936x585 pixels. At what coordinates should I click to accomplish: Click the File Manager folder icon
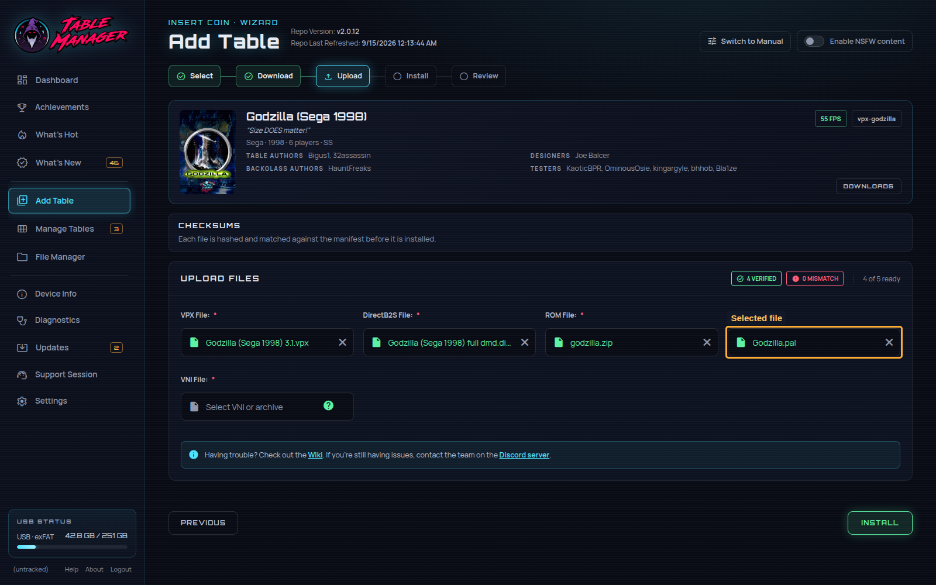pos(22,257)
